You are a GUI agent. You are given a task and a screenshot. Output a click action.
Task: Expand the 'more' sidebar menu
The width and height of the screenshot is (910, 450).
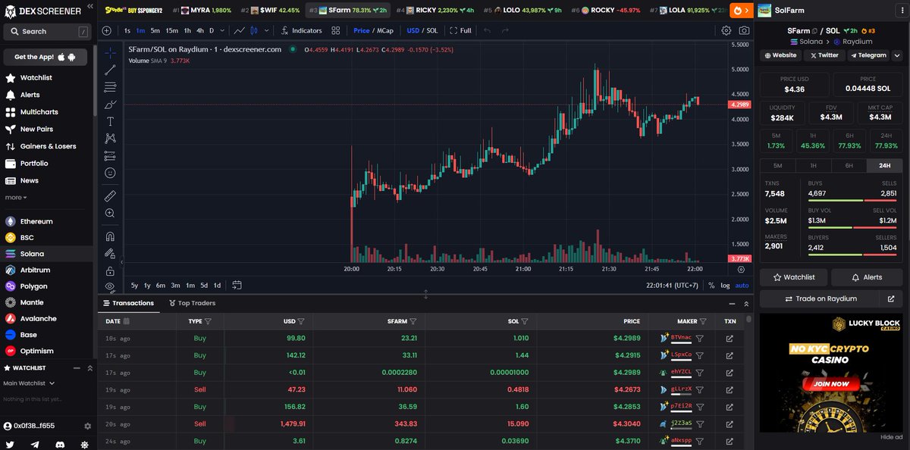coord(16,198)
